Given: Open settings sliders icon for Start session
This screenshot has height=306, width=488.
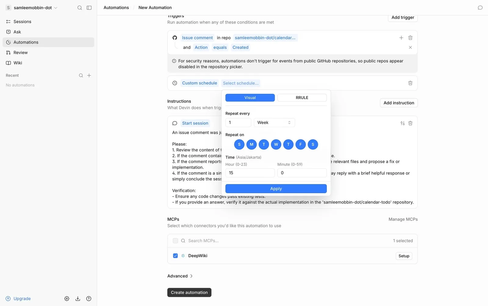Looking at the screenshot, I should [x=403, y=123].
